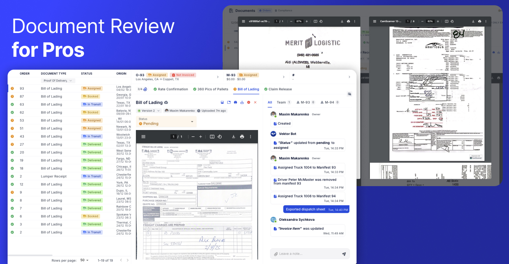The width and height of the screenshot is (509, 264).
Task: Select order 87 Bill of Lading row
Action: click(x=69, y=96)
